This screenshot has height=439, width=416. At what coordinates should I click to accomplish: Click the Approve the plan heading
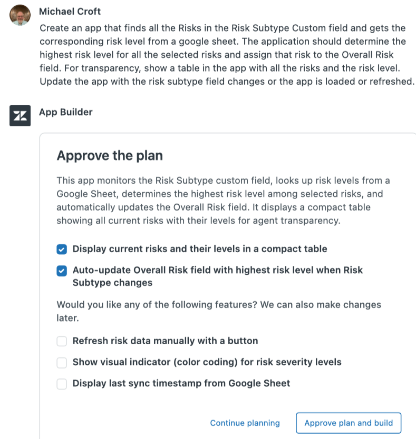click(110, 156)
